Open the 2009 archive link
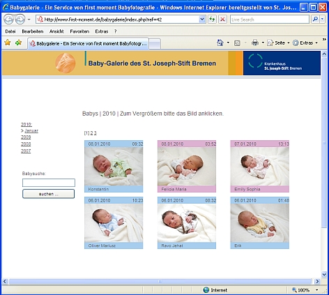Screen dimensions: 329x295 (x=26, y=137)
